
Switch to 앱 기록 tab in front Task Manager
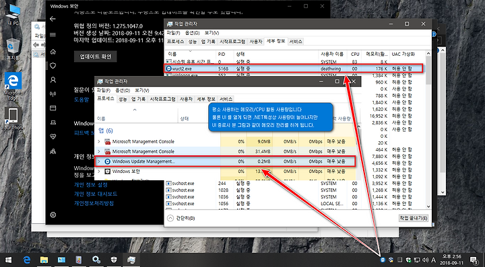click(x=138, y=99)
